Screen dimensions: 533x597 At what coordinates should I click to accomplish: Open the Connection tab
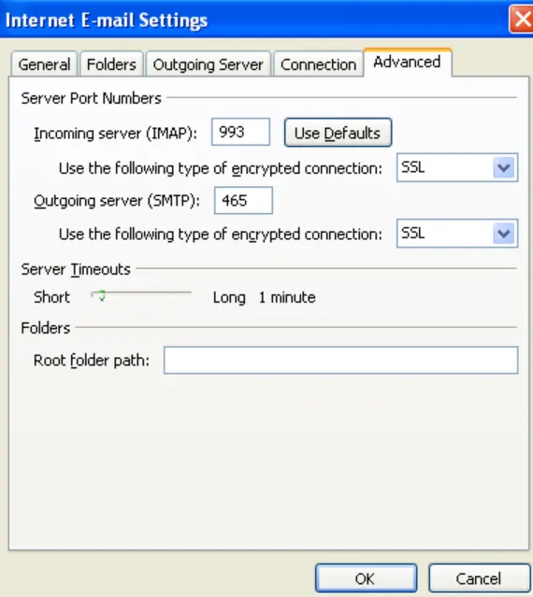(x=318, y=64)
